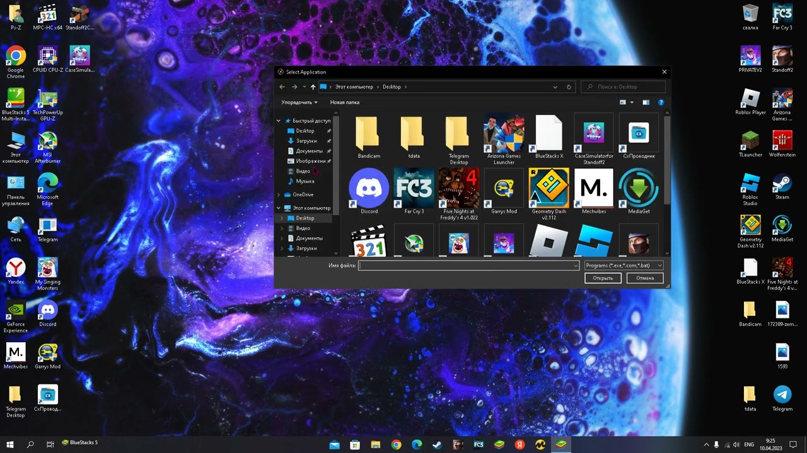
Task: Open Yandex browser desktop icon
Action: coord(16,271)
